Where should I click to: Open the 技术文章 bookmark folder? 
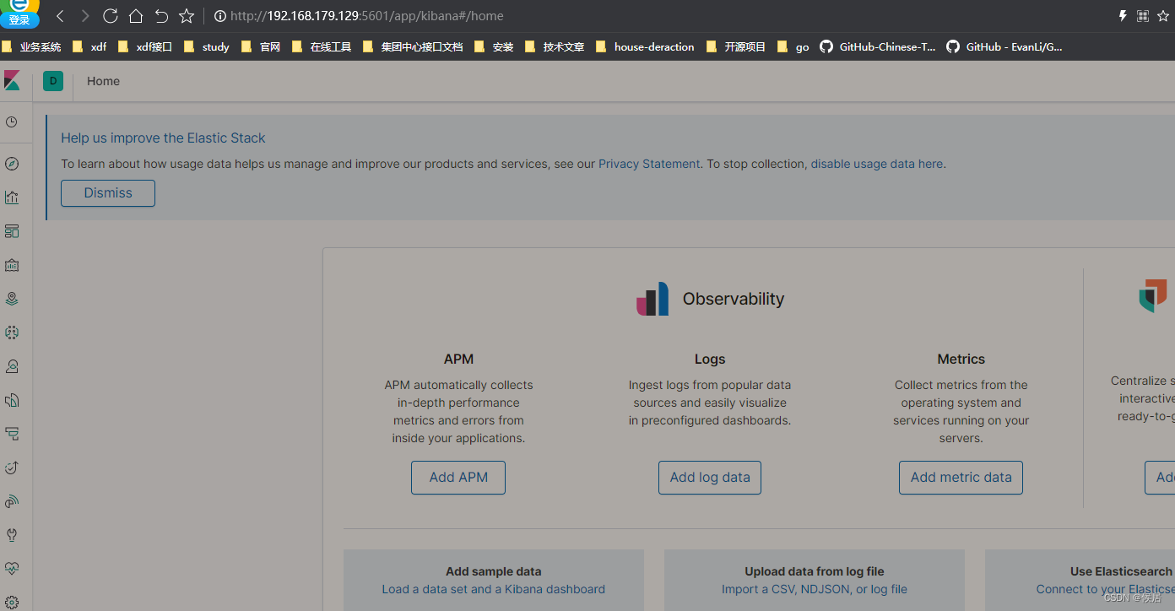click(555, 47)
